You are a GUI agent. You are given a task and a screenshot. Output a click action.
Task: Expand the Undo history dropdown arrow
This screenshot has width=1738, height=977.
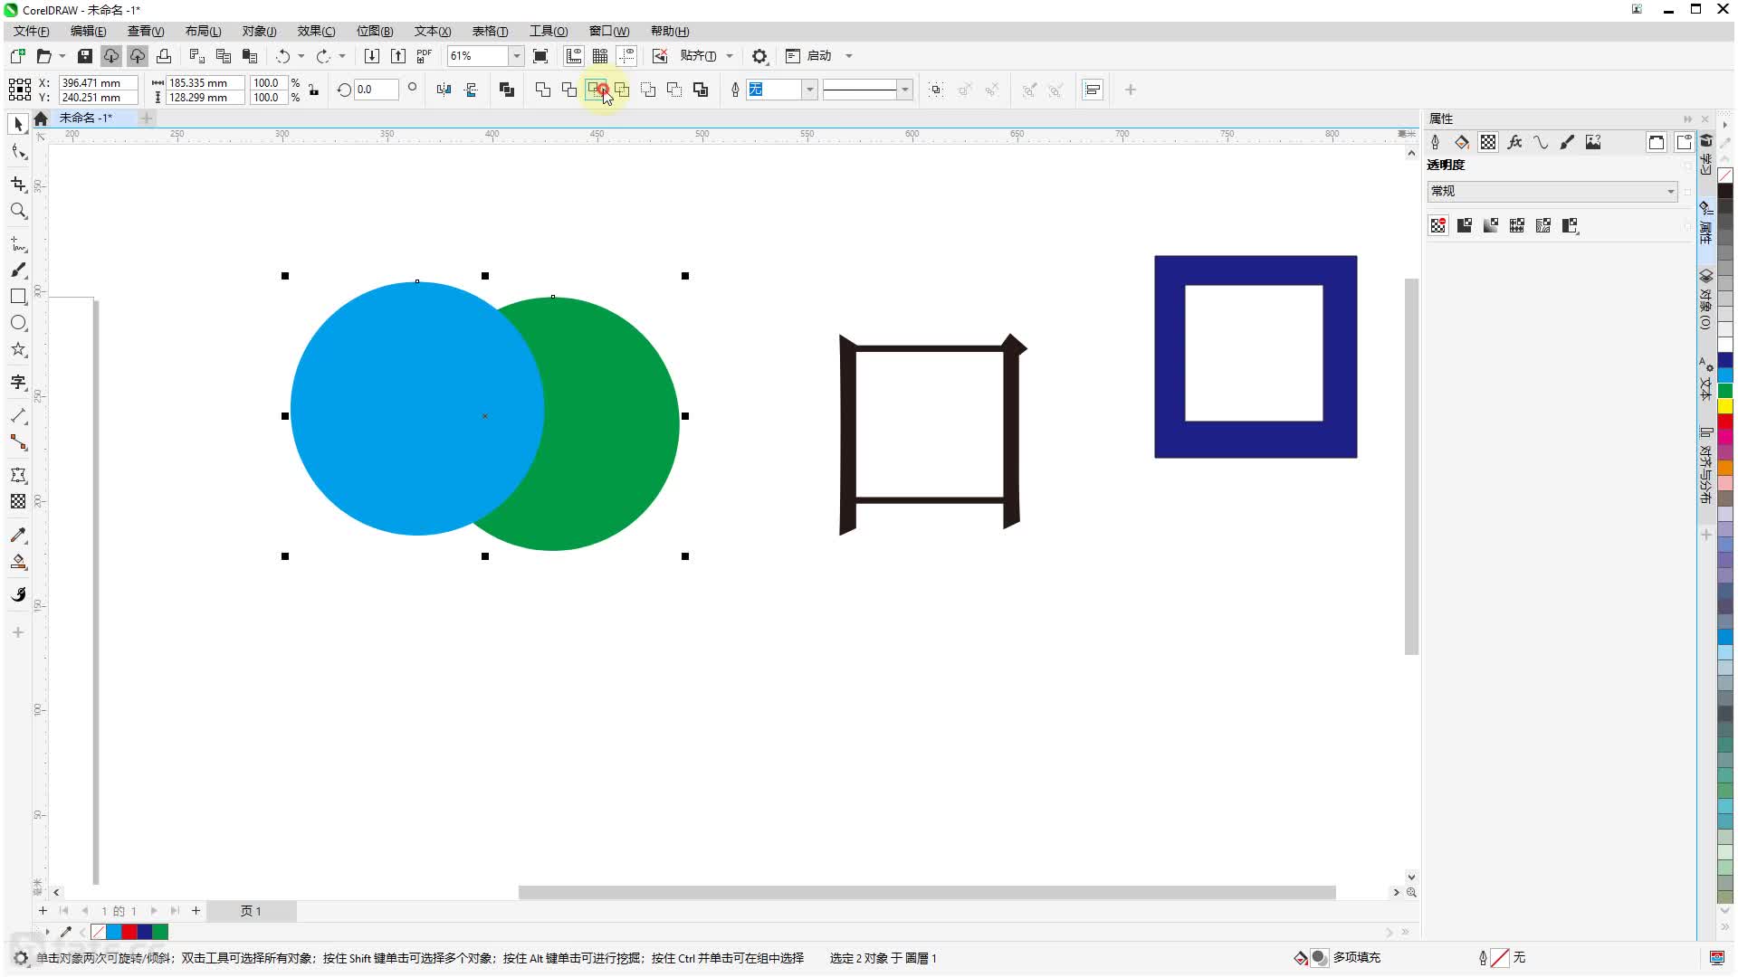pyautogui.click(x=301, y=56)
